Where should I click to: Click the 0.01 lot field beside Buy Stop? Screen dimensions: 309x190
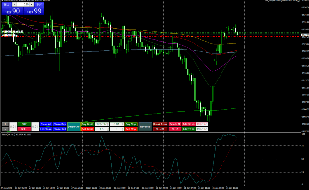[117, 124]
